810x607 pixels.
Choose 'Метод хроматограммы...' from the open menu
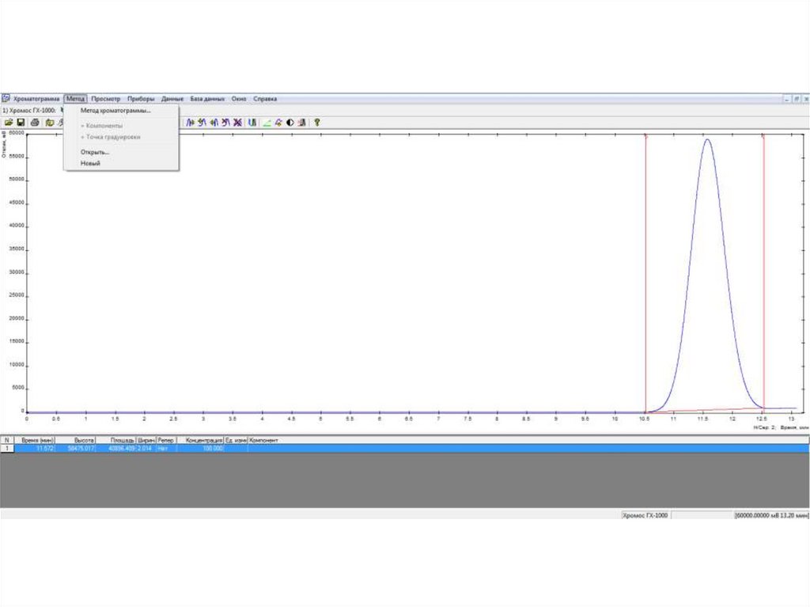pos(115,111)
